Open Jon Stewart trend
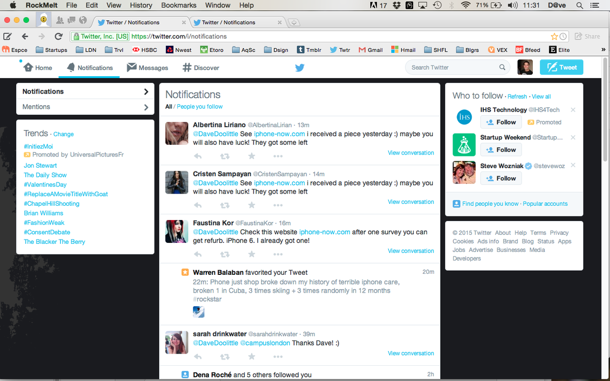 (40, 166)
